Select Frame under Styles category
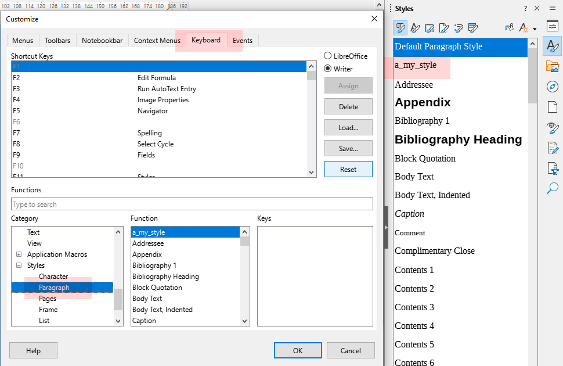 (48, 309)
